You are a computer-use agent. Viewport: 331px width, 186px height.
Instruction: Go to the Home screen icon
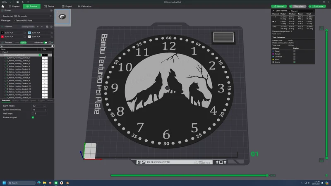point(3,6)
